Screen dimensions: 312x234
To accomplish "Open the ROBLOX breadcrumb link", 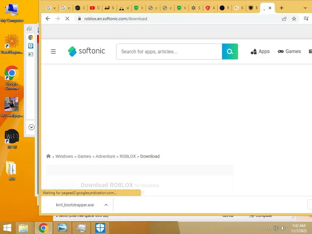I will coord(128,156).
